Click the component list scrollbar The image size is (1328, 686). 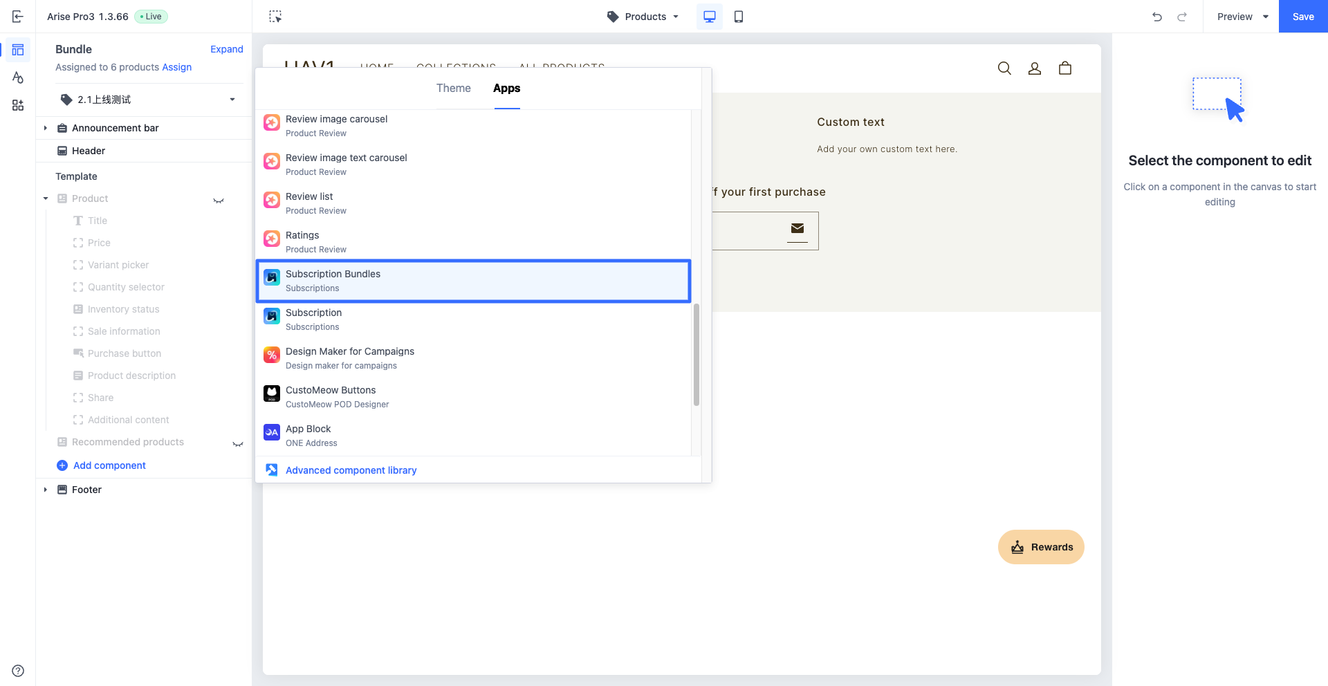[x=696, y=354]
